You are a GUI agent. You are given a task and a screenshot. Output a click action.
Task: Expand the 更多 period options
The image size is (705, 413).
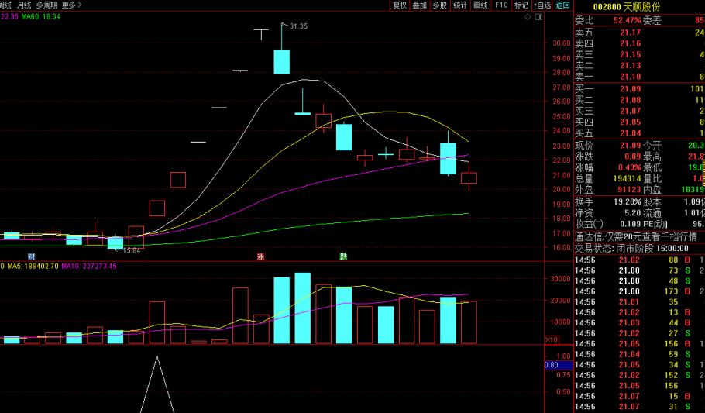(71, 5)
